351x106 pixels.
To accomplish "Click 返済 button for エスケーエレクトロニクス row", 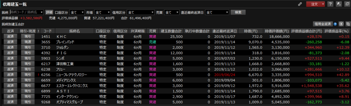I will [10, 86].
